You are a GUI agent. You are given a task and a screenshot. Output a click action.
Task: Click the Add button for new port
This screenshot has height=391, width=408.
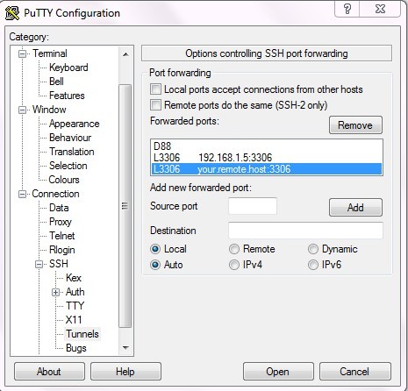click(x=355, y=208)
